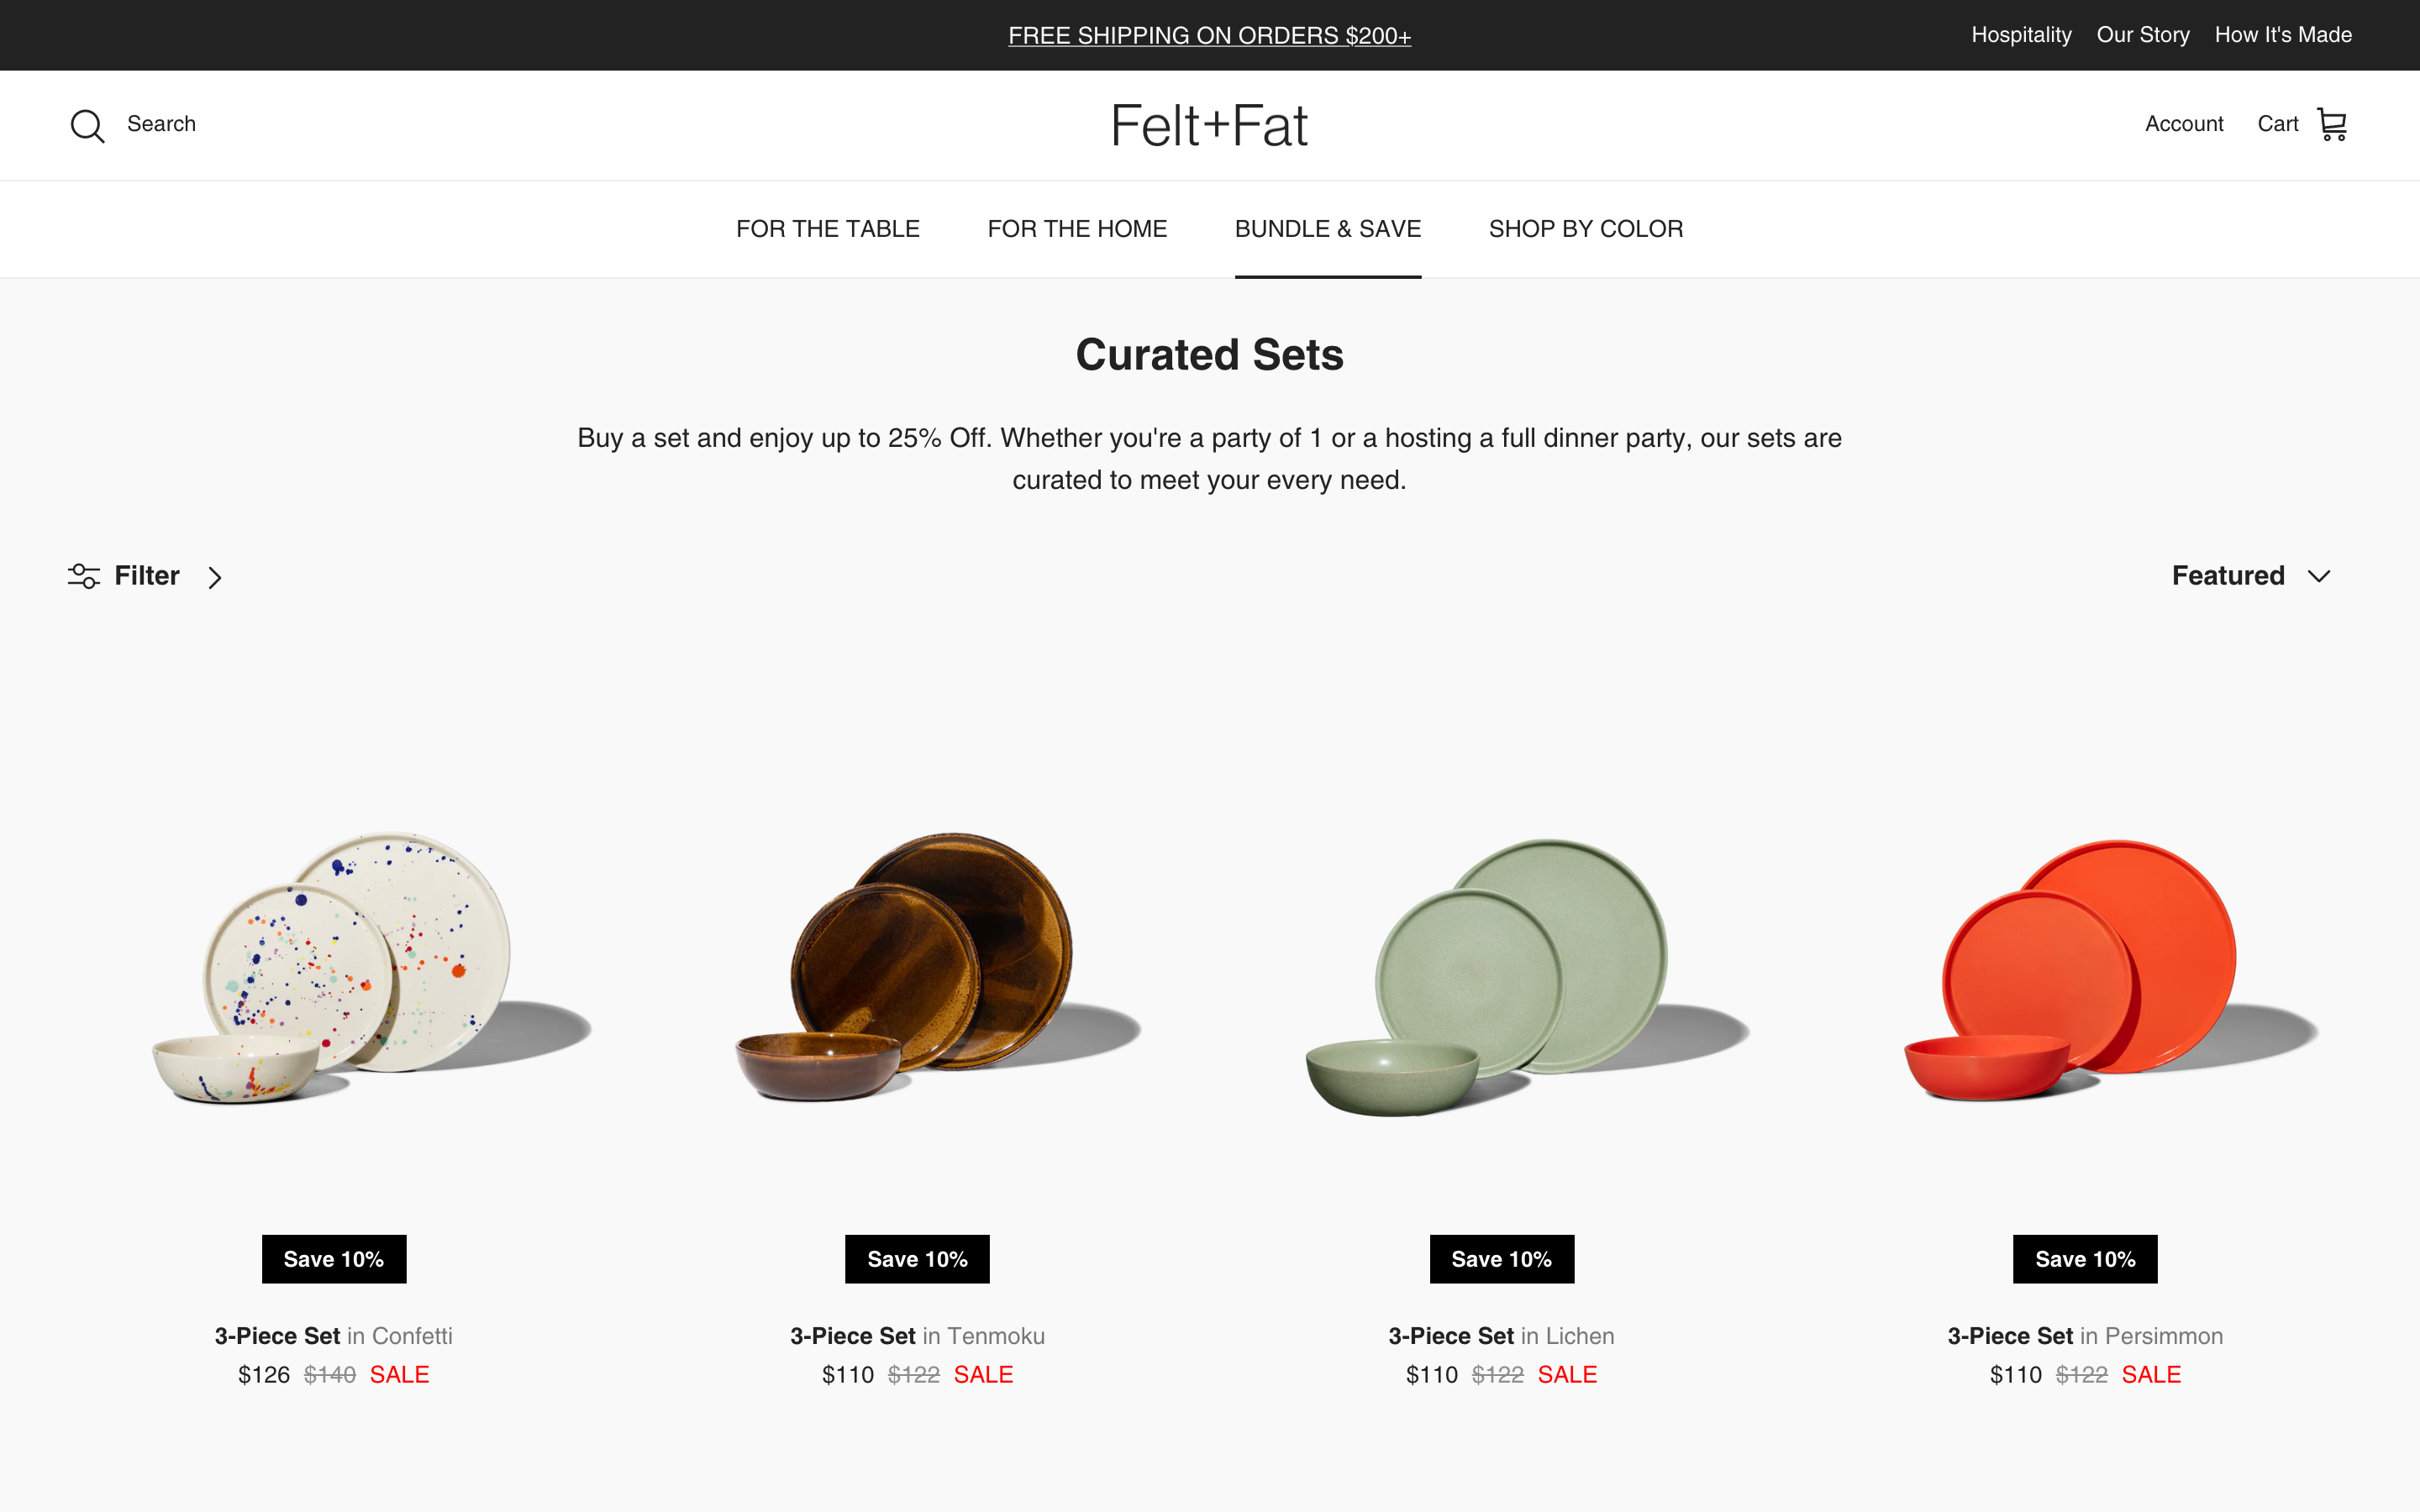Click the search magnifier icon
The width and height of the screenshot is (2420, 1512).
click(87, 125)
